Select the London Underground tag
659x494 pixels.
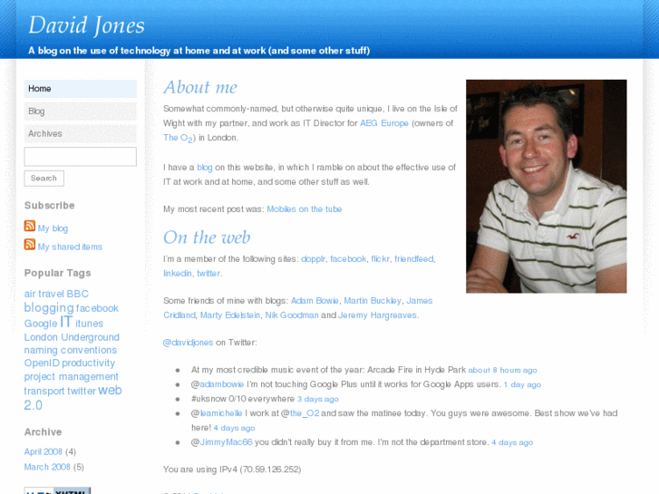[72, 337]
